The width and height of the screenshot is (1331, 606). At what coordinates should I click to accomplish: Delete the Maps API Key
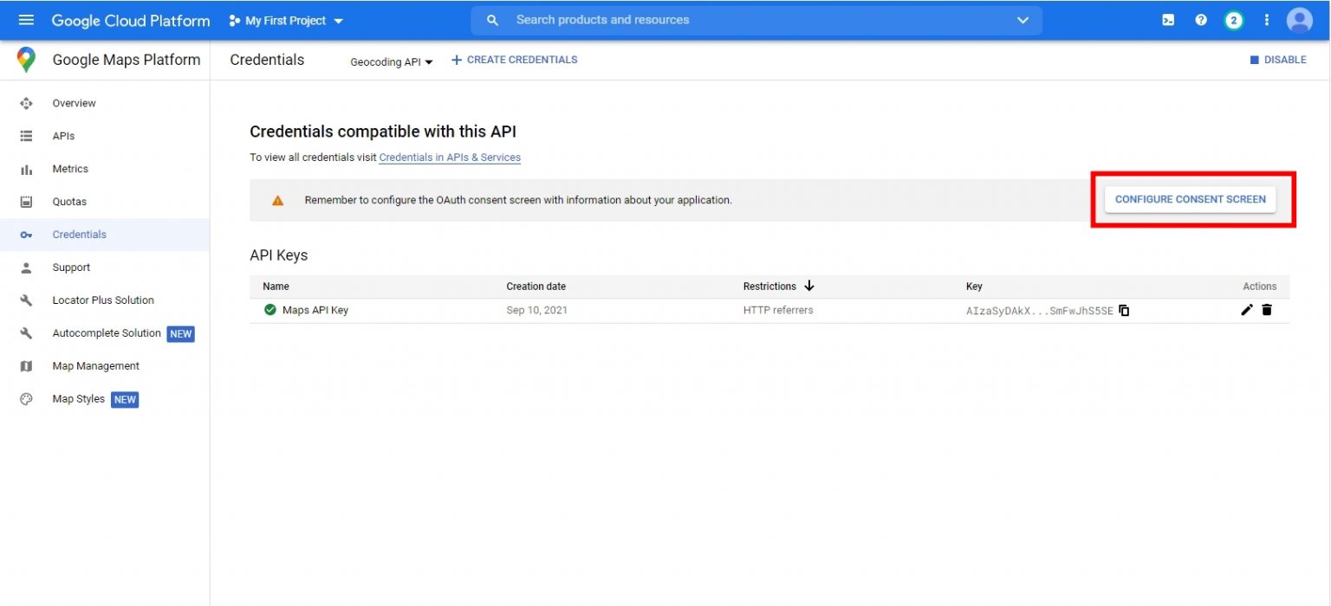(1267, 309)
